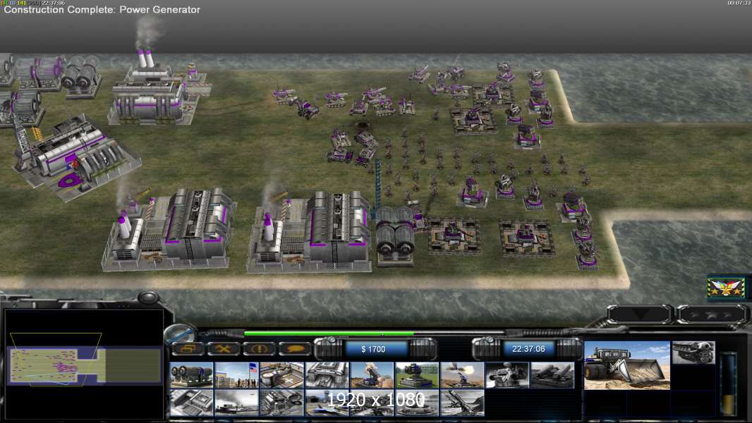The width and height of the screenshot is (752, 423).
Task: Click the greyed-out gun emplacement icon
Action: (x=507, y=374)
